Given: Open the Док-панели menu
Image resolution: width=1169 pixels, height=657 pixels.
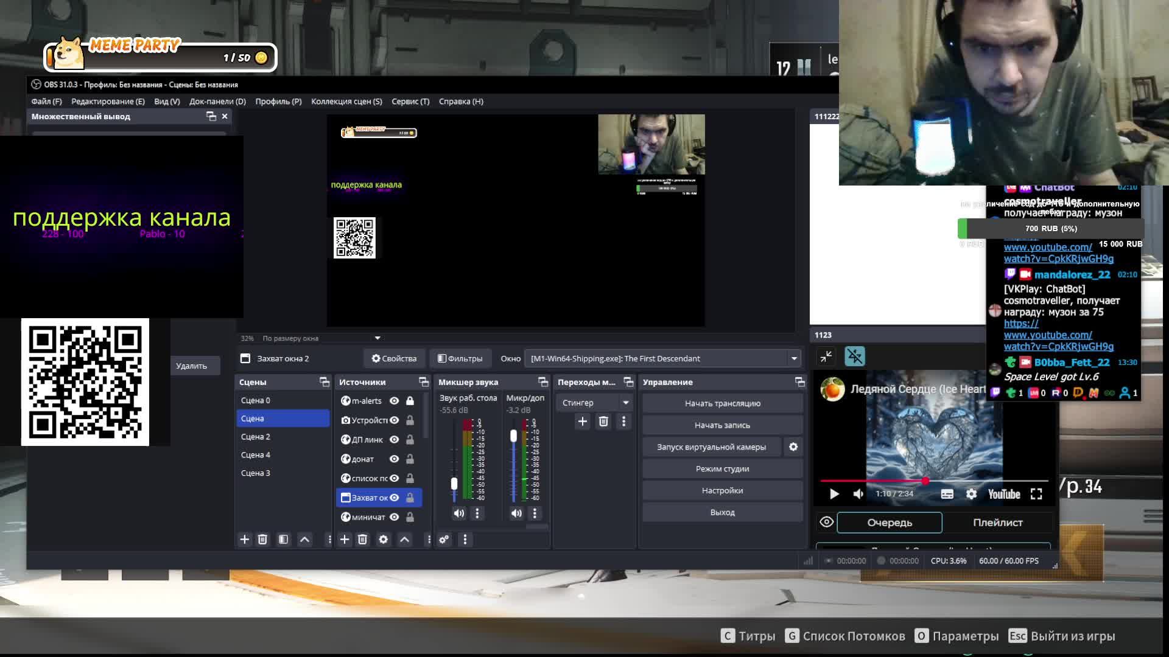Looking at the screenshot, I should coord(217,102).
